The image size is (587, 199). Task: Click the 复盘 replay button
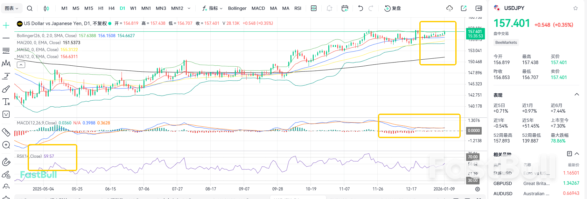(393, 8)
